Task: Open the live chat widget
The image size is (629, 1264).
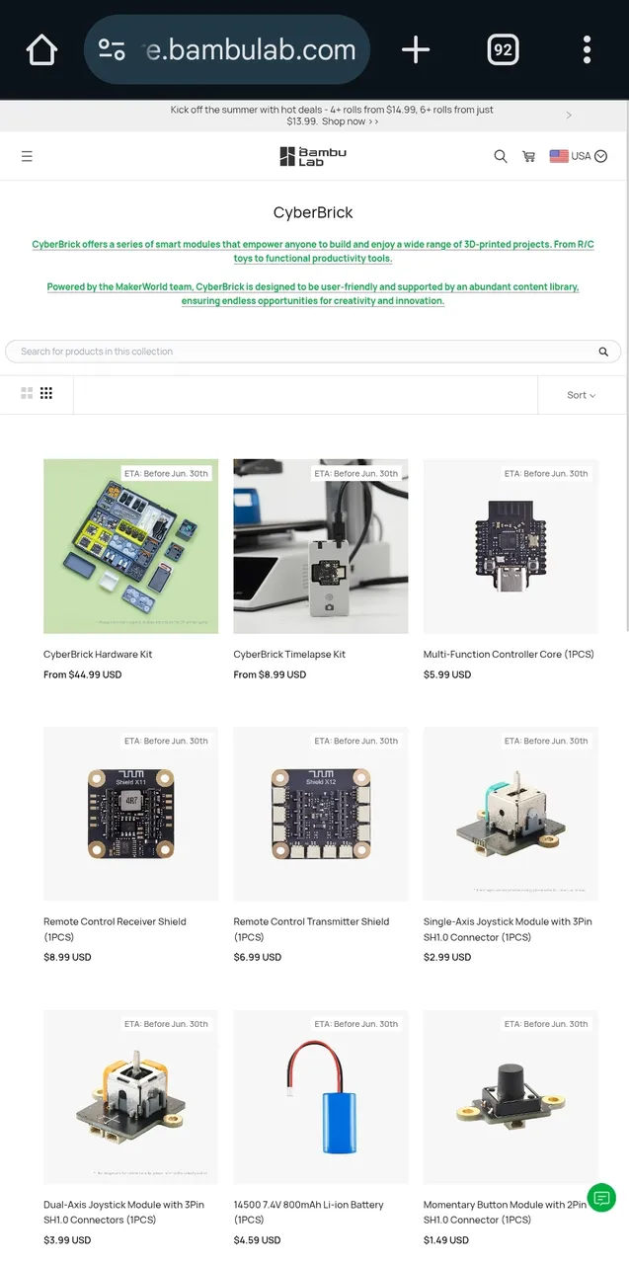Action: [601, 1198]
